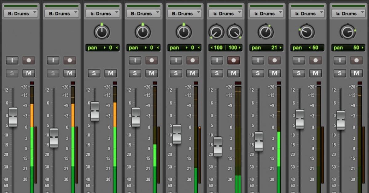Click the pan knob above the pan 21 display
369x193 pixels.
tap(266, 32)
